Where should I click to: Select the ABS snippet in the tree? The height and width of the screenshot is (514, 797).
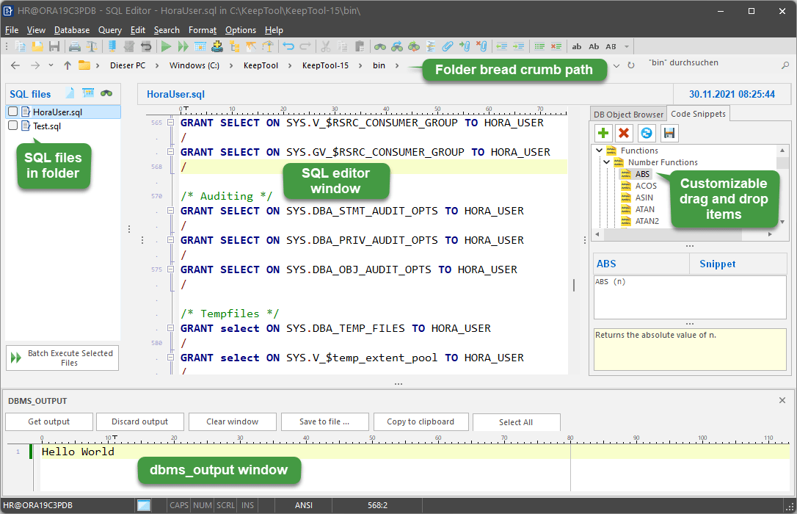click(x=642, y=174)
